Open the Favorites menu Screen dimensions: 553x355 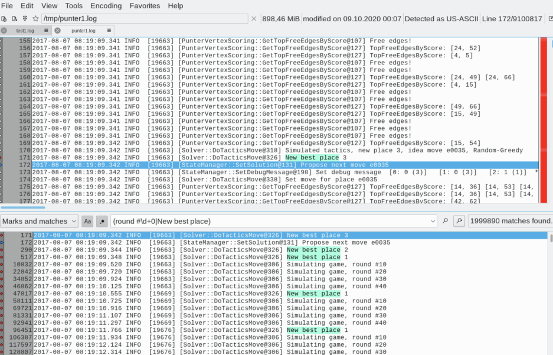[145, 5]
